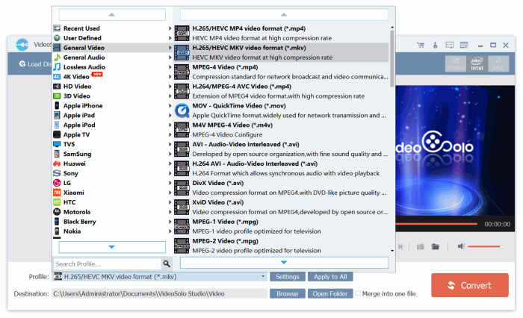Click the Browse button
The height and width of the screenshot is (318, 523).
coord(287,293)
